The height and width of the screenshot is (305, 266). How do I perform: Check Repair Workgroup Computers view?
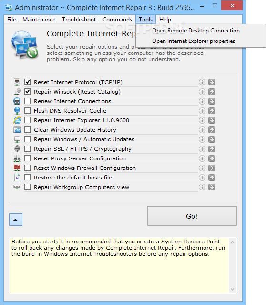[27, 187]
